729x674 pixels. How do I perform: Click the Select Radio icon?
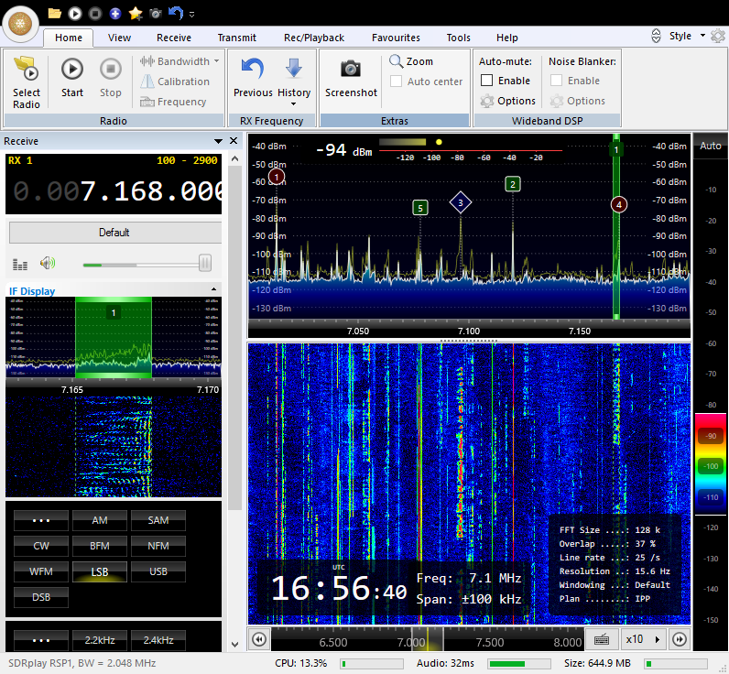pyautogui.click(x=26, y=69)
